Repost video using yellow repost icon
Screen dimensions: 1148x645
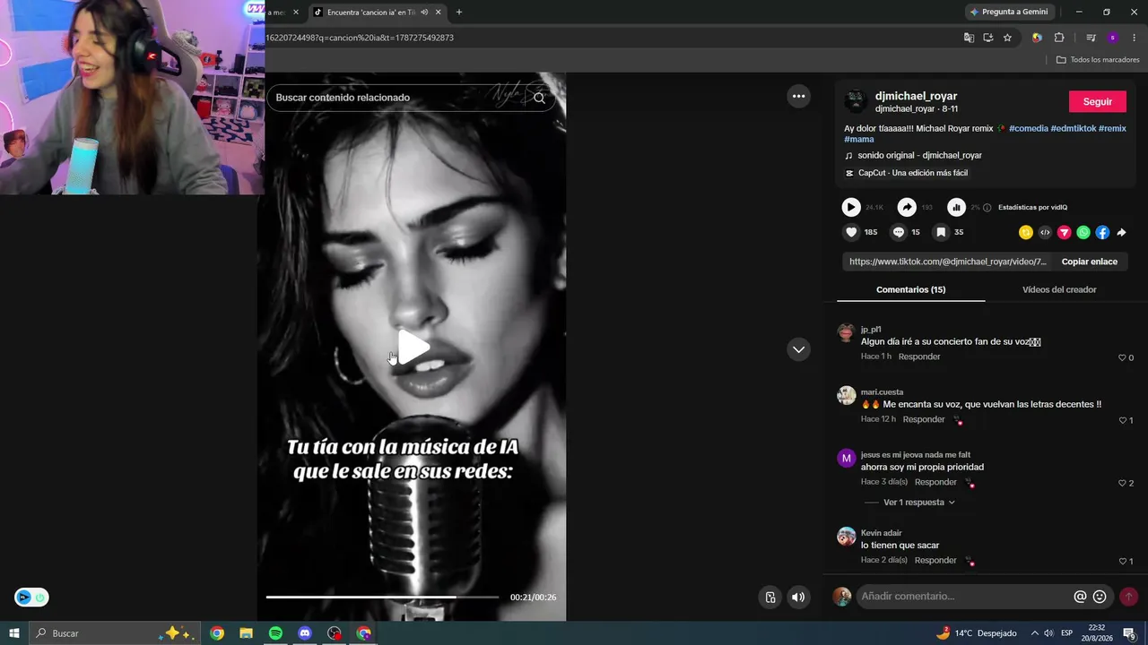(1026, 232)
